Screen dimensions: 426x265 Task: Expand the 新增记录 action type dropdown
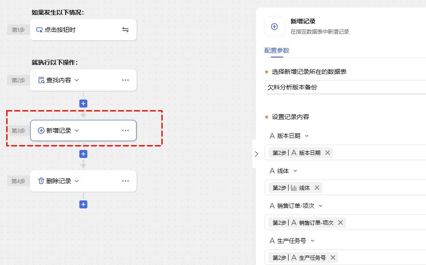[x=77, y=131]
